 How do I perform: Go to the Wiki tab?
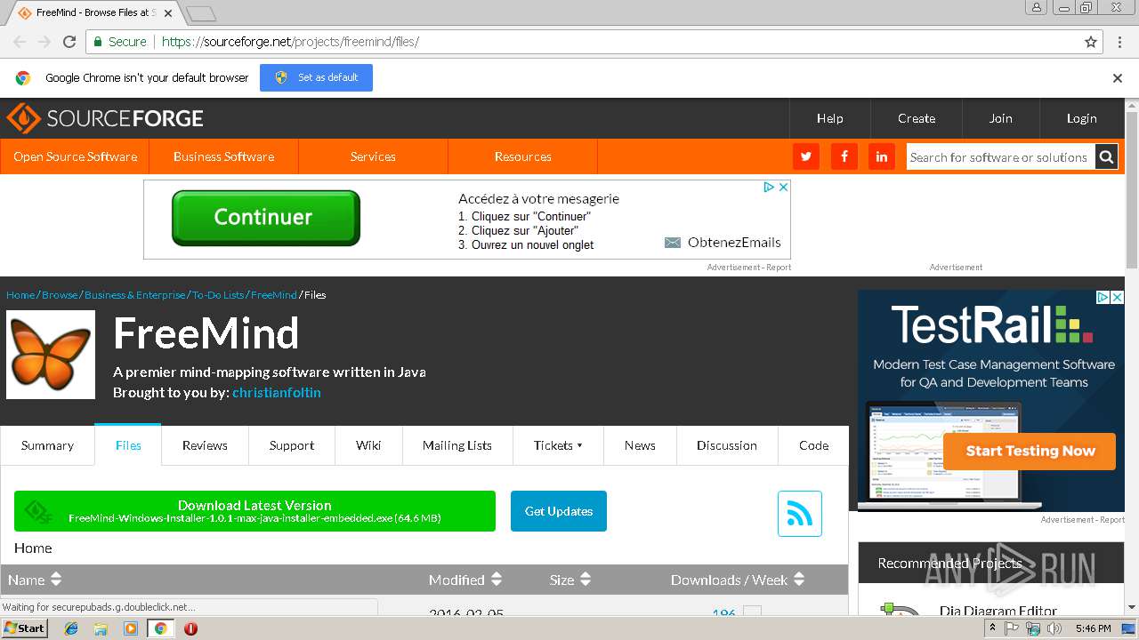368,445
